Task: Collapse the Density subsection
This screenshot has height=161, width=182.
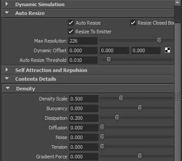Action: point(7,88)
